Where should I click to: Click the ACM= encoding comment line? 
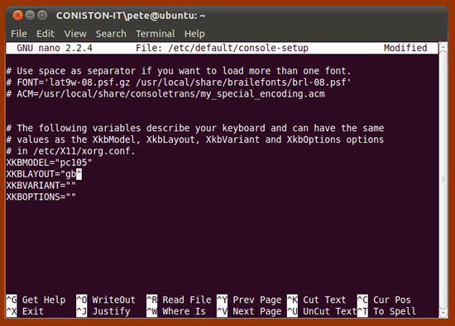[165, 94]
